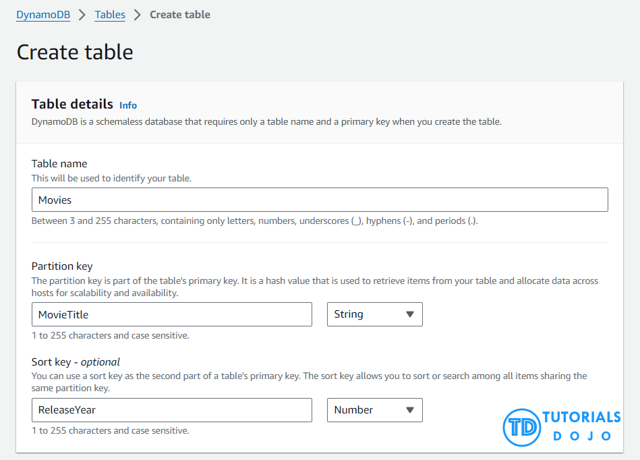
Task: Focus the Table name field containing Movies
Action: pyautogui.click(x=320, y=200)
